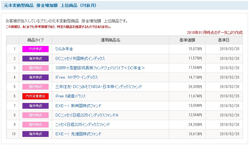Click price 16,413円
This screenshot has height=145, width=249.
(x=195, y=134)
